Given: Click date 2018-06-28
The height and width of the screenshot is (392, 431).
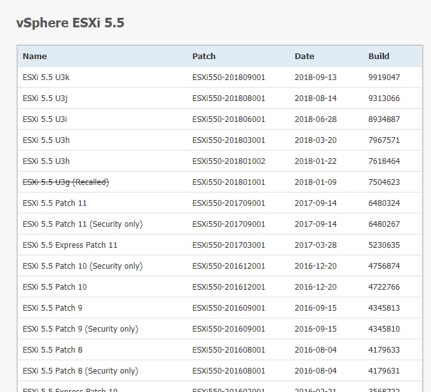Looking at the screenshot, I should point(315,119).
